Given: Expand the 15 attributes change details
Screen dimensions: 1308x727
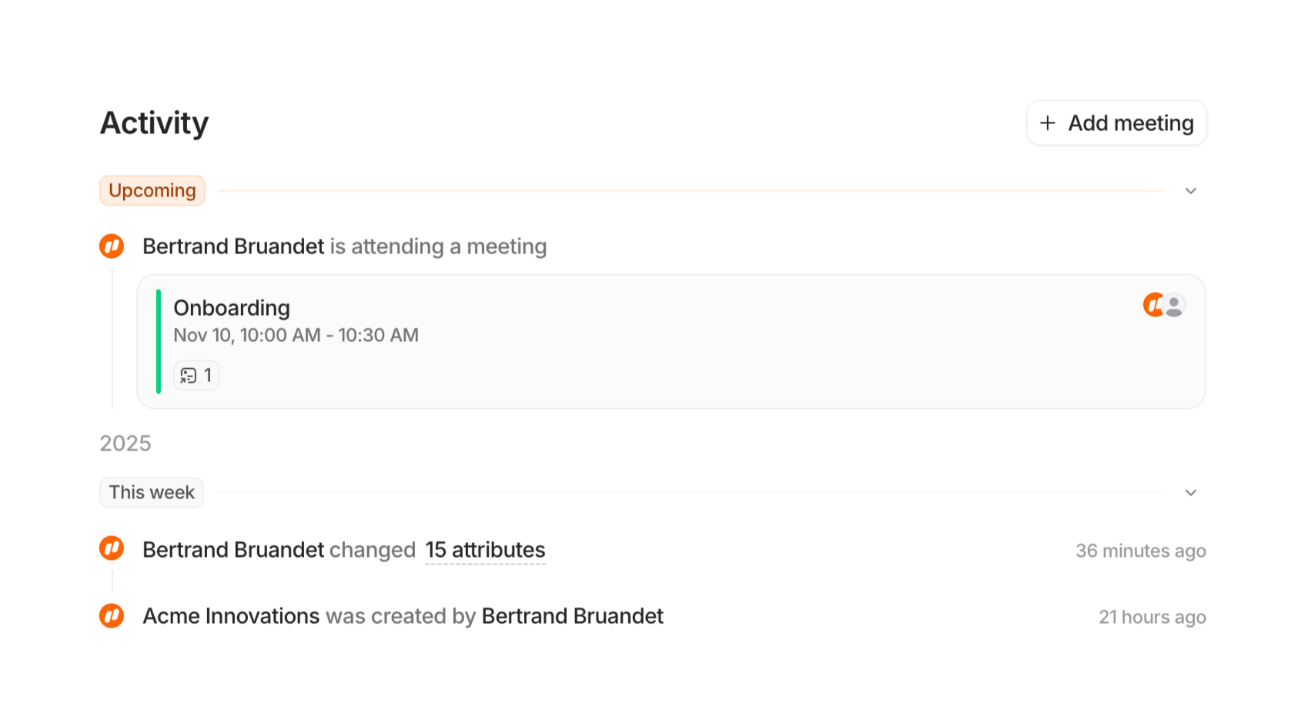Looking at the screenshot, I should click(x=485, y=550).
